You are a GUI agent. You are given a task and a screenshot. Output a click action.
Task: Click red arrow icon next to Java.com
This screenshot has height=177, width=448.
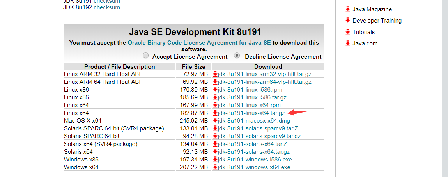tap(348, 43)
